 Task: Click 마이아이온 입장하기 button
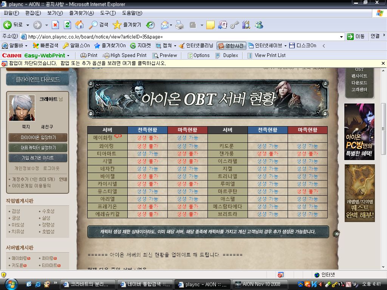click(38, 137)
